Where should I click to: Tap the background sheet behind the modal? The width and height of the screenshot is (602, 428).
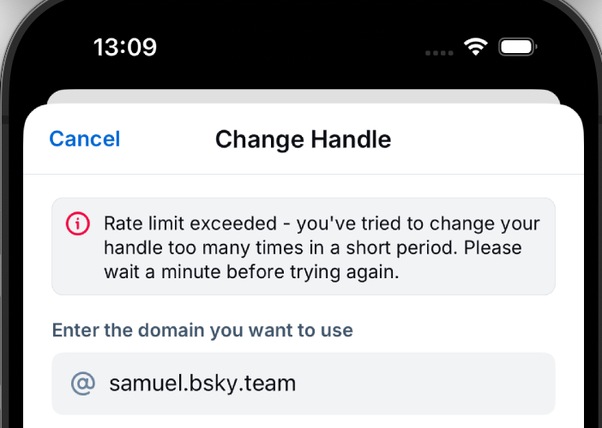304,96
